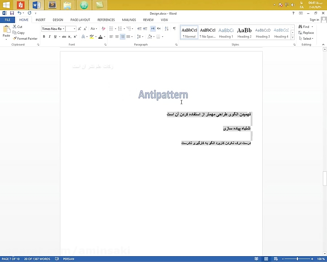Open the MAILINGS ribbon tab
This screenshot has height=262, width=327.
[x=129, y=20]
